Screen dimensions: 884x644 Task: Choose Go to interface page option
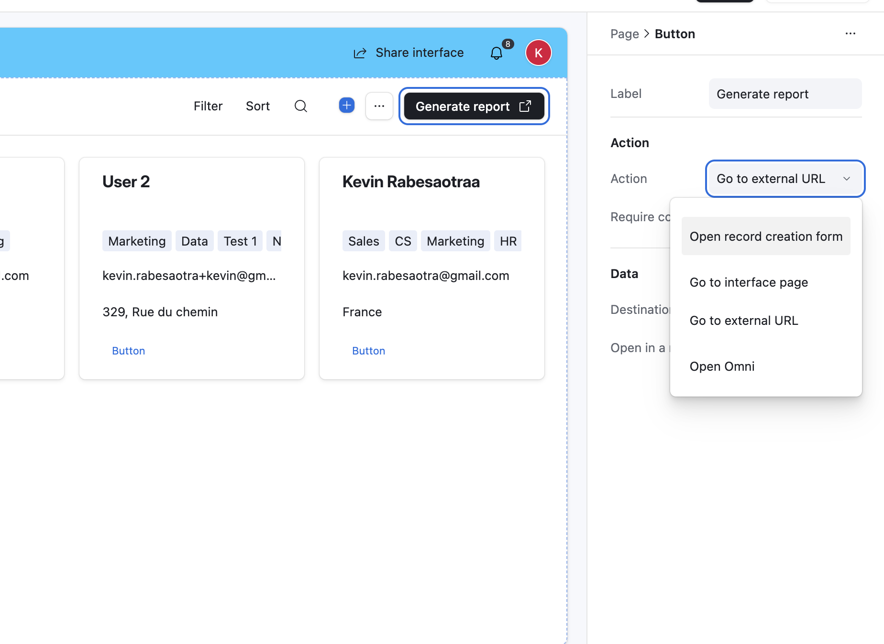coord(748,282)
